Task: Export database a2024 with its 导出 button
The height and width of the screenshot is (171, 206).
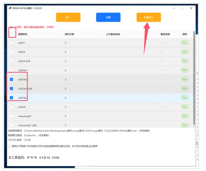Action: tap(185, 52)
